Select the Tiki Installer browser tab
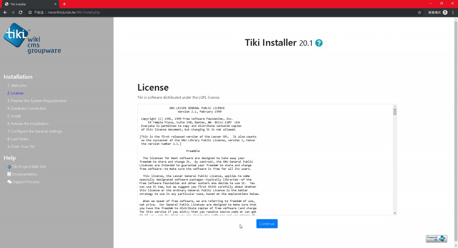 (30, 4)
